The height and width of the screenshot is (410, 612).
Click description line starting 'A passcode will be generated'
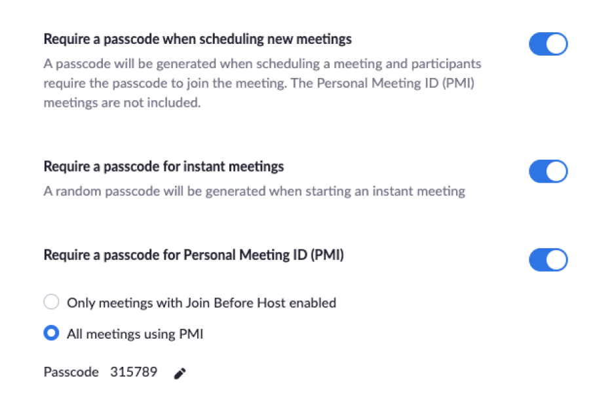262,64
